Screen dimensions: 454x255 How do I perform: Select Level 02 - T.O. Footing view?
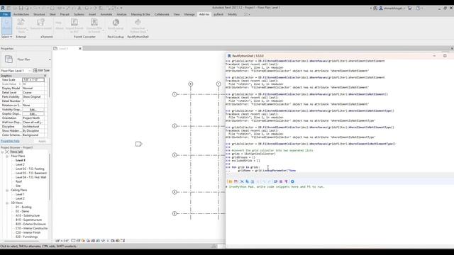coord(30,169)
